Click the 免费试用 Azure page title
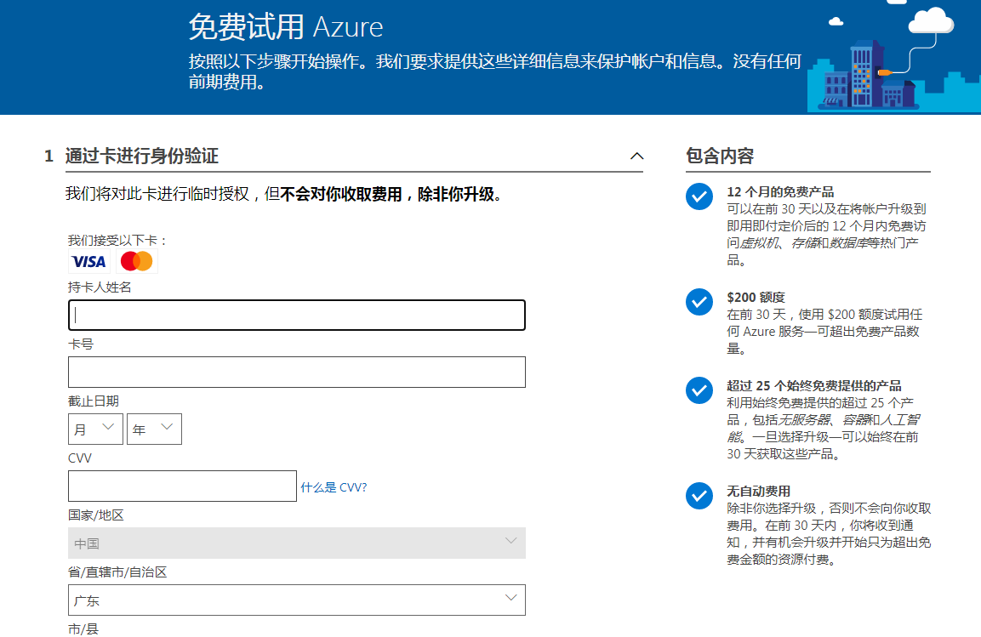The image size is (981, 637). 285,27
